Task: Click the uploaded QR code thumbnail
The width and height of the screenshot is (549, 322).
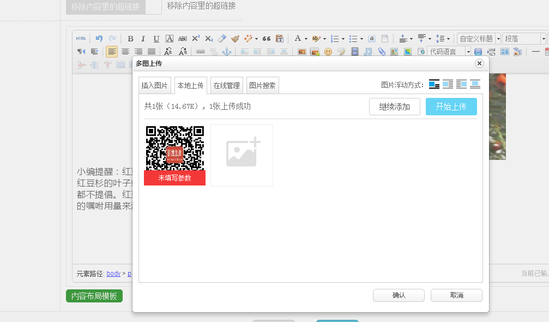Action: tap(174, 148)
